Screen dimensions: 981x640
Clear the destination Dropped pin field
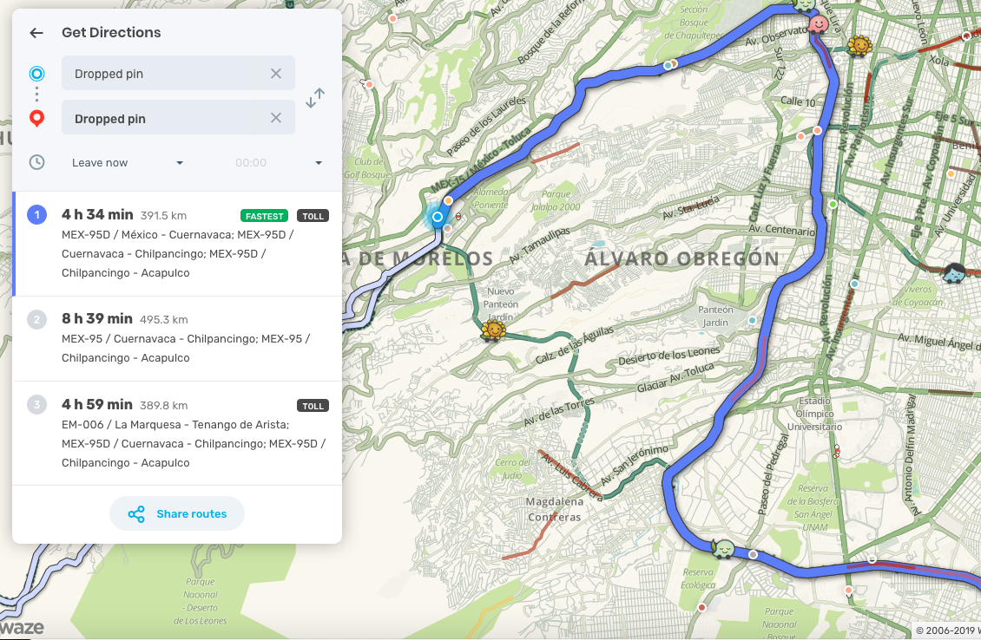pyautogui.click(x=276, y=118)
